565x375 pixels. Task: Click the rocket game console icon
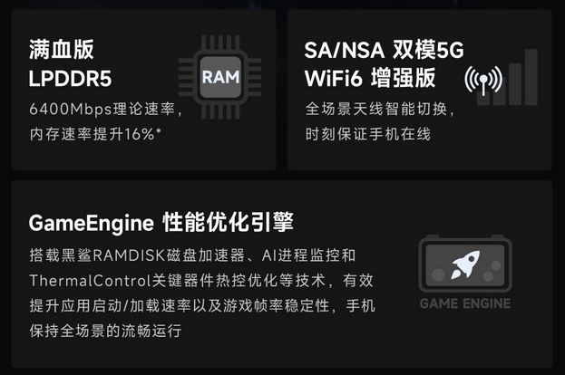click(x=465, y=264)
